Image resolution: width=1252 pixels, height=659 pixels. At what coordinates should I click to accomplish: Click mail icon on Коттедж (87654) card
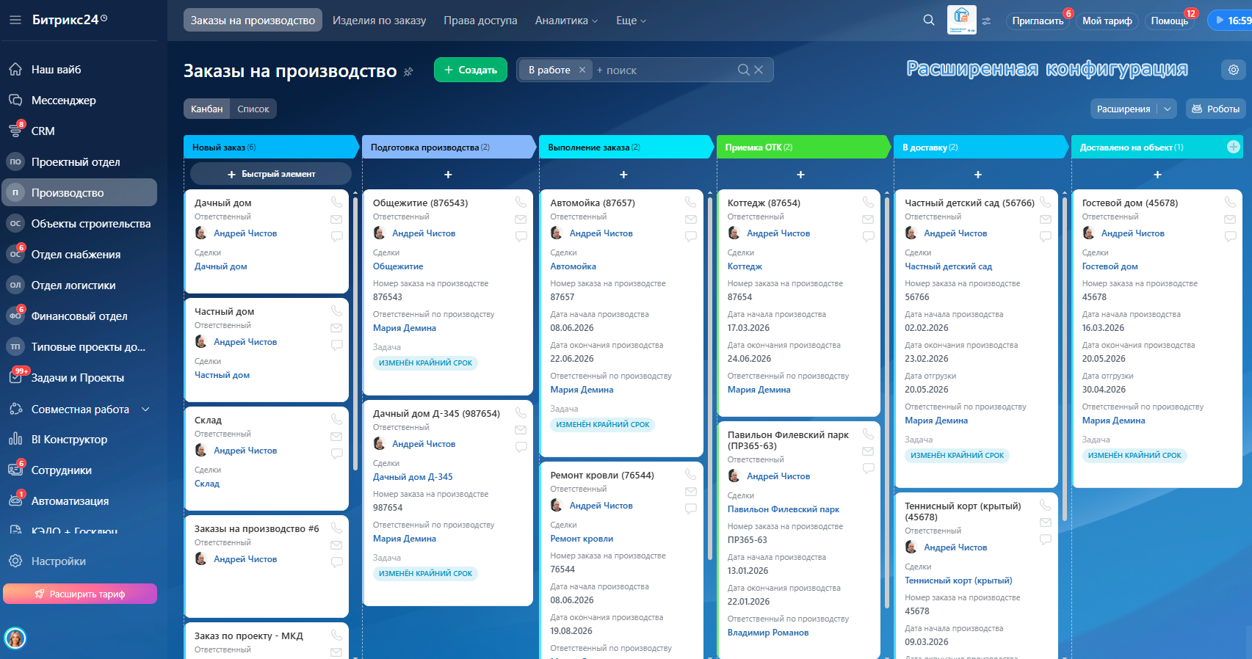click(x=868, y=219)
